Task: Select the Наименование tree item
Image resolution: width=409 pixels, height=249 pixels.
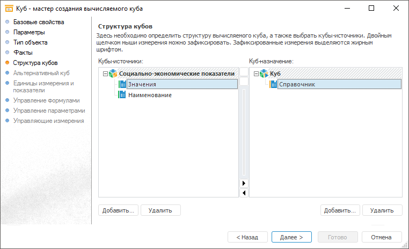Action: pos(150,95)
